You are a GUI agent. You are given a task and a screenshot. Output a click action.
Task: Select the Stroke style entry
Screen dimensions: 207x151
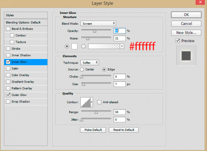tap(16, 48)
